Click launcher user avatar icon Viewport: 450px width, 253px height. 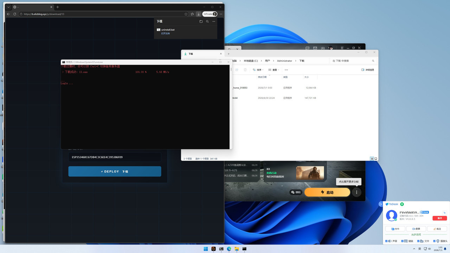331,48
